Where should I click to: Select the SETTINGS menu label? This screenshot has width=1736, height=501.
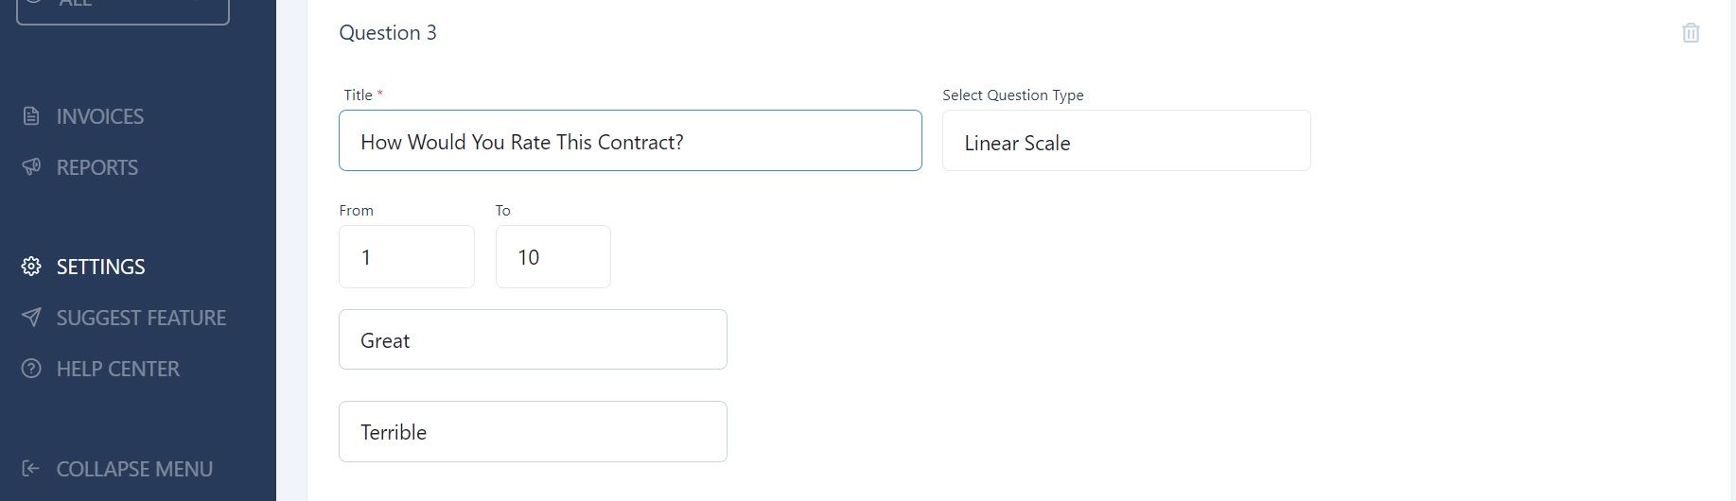click(x=101, y=267)
